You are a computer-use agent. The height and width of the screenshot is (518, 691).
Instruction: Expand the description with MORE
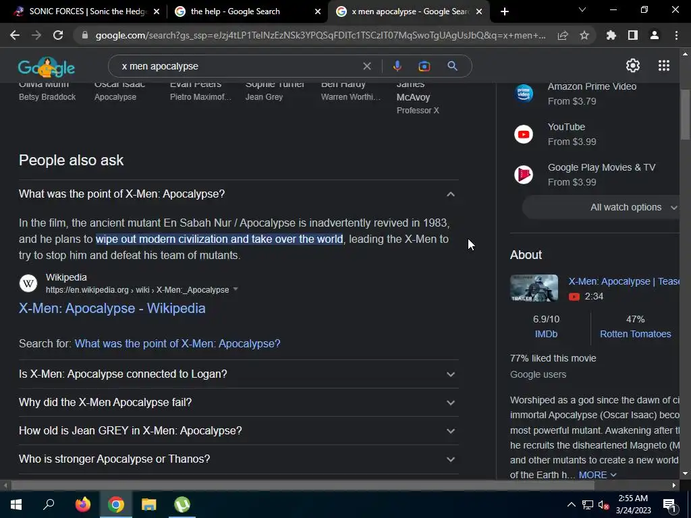point(597,475)
